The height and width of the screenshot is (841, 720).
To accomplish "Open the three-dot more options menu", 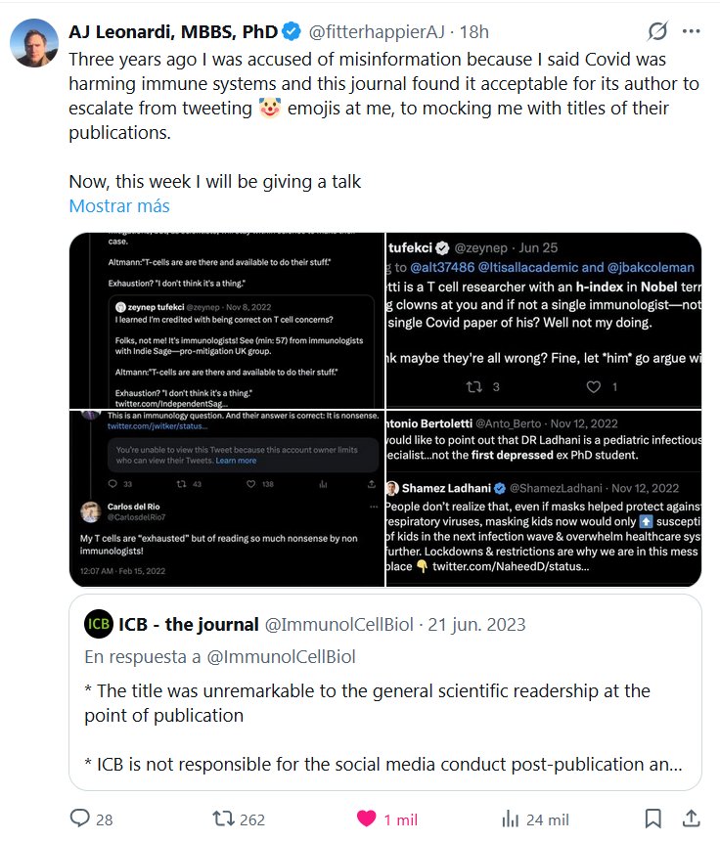I will tap(692, 32).
